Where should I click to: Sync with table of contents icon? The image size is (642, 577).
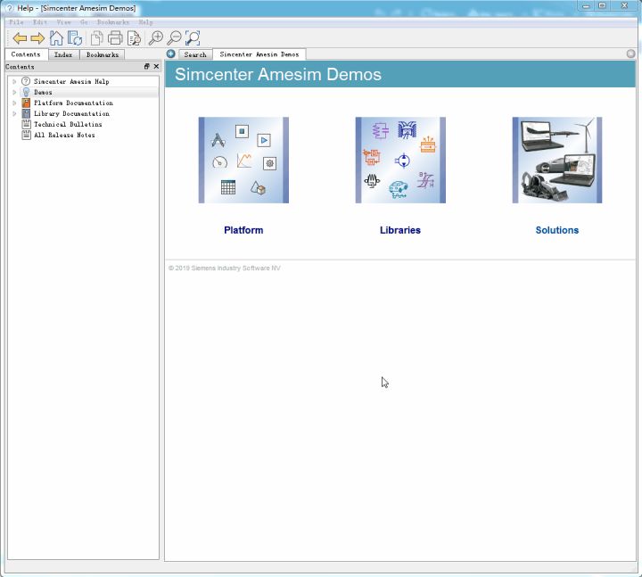coord(75,38)
